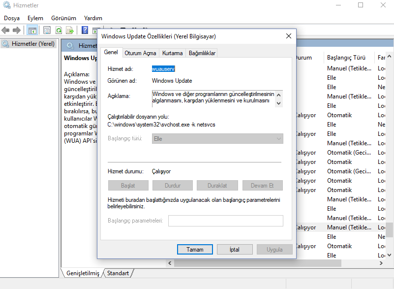Image resolution: width=394 pixels, height=289 pixels.
Task: Click the Properties toolbar icon
Action: coord(47,31)
